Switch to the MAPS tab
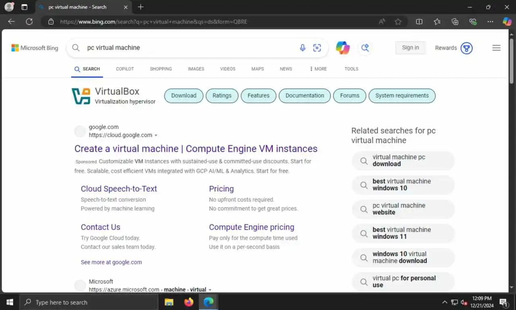This screenshot has width=516, height=310. point(258,69)
